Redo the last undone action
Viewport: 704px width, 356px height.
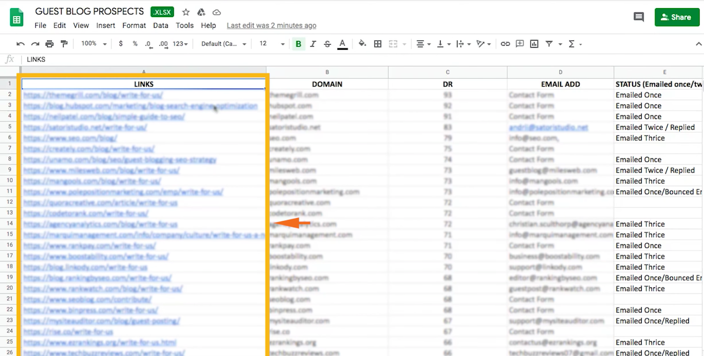pos(35,44)
